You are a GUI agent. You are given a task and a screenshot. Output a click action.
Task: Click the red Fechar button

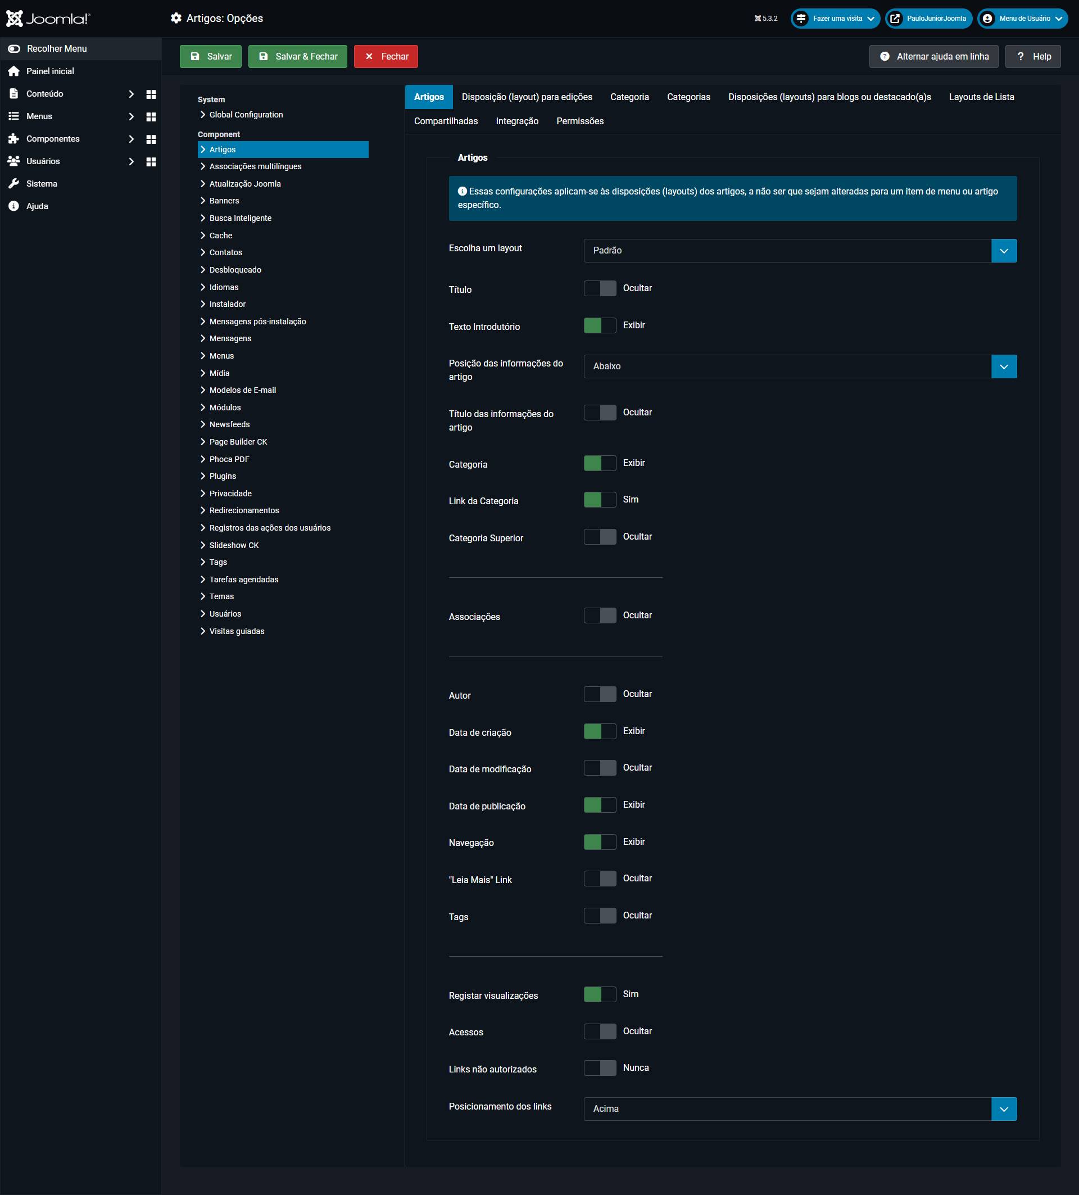pos(386,56)
